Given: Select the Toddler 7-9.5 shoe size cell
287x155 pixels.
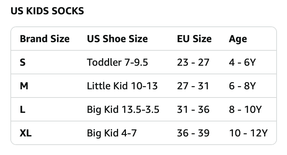Looking at the screenshot, I should 117,62.
